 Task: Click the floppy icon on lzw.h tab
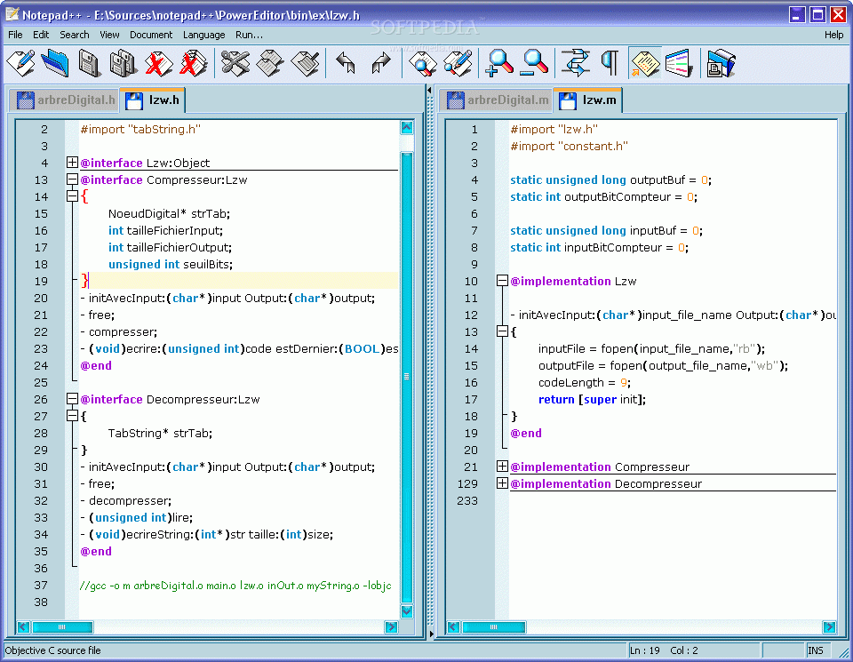134,100
